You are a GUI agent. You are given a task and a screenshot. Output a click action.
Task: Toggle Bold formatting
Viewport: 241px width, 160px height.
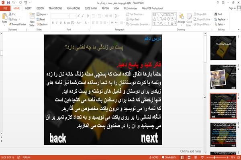(x=53, y=23)
